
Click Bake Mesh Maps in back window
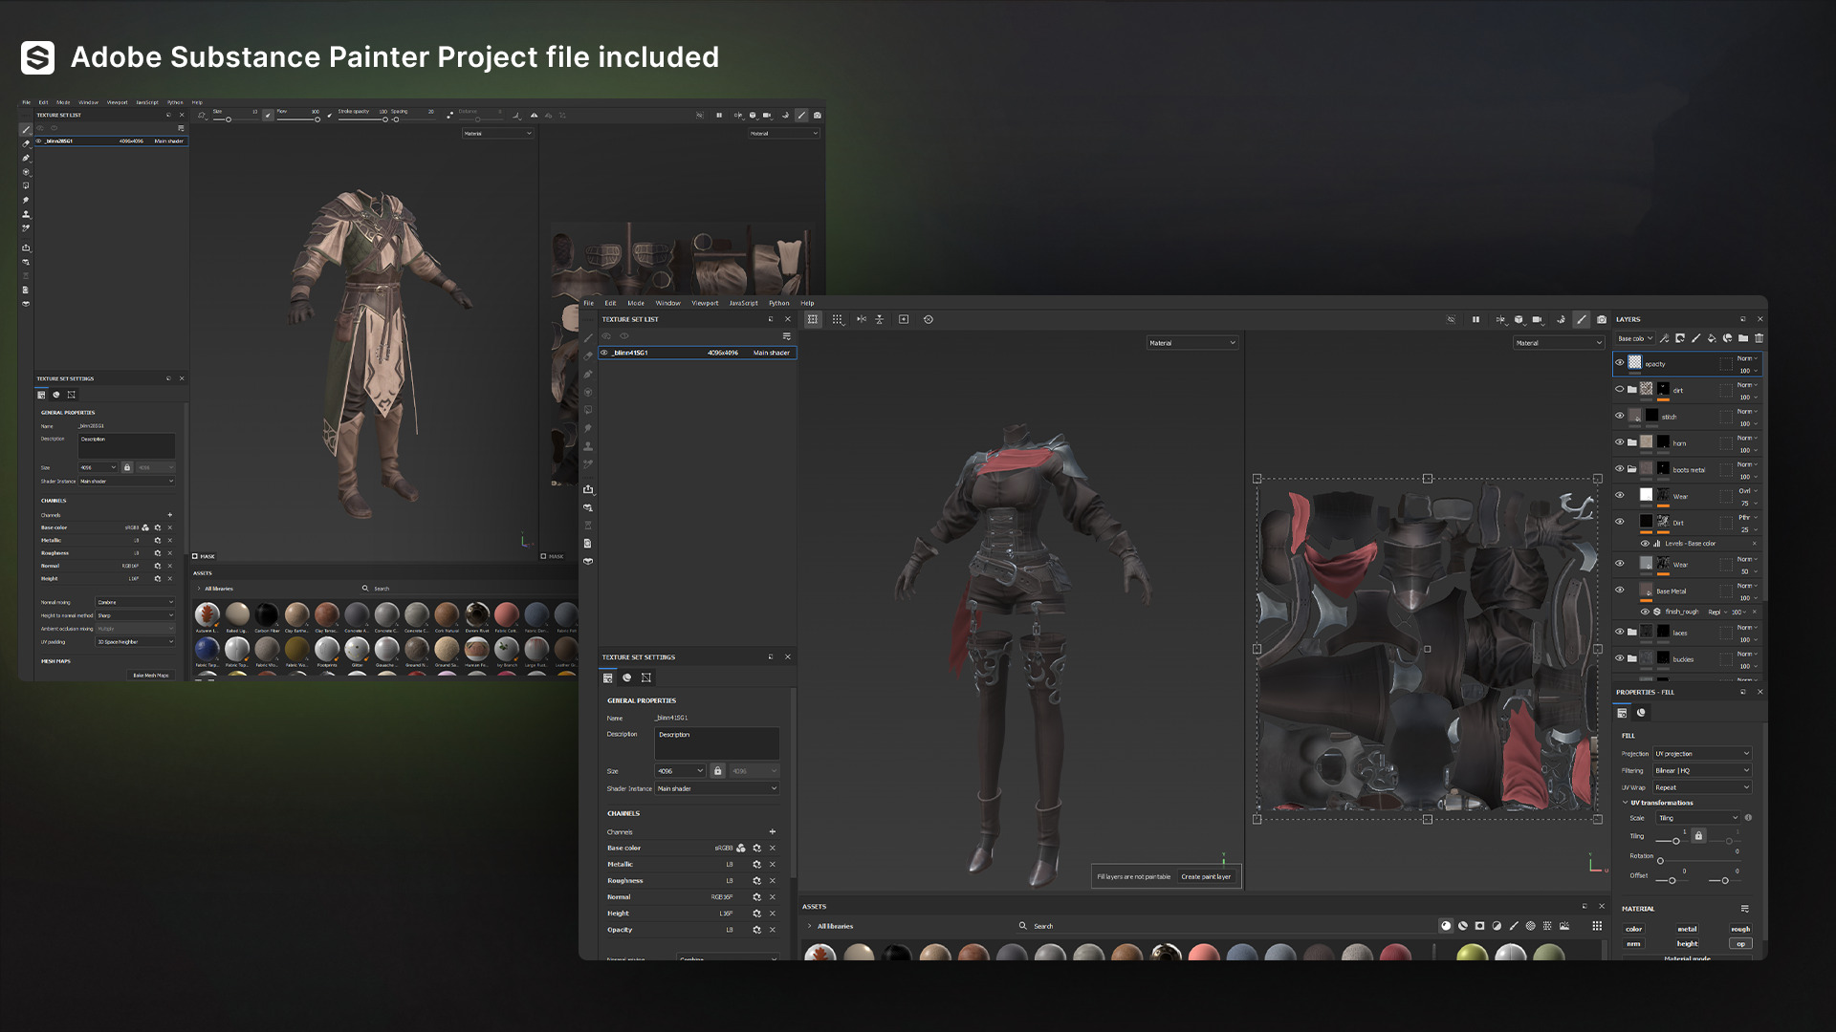pyautogui.click(x=151, y=675)
